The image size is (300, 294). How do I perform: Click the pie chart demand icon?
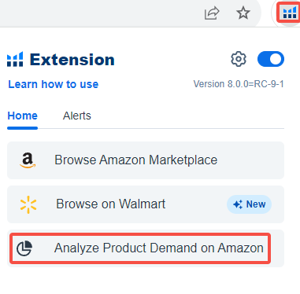(24, 248)
